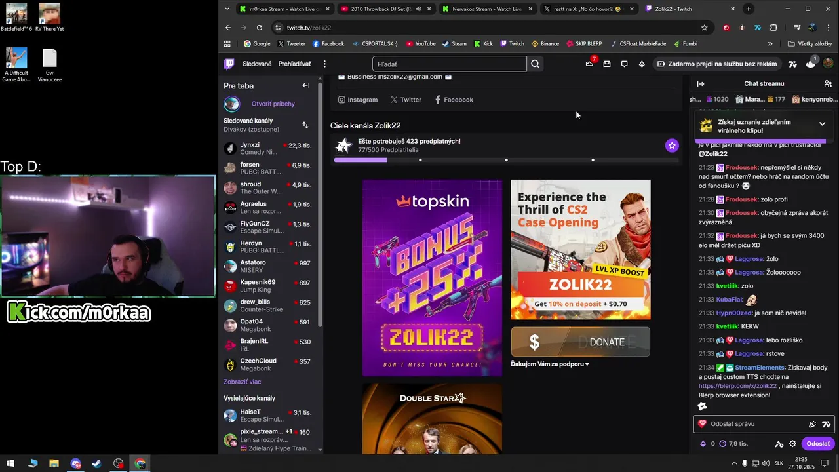Focus the Hľadať search field
The height and width of the screenshot is (472, 839).
tap(449, 64)
